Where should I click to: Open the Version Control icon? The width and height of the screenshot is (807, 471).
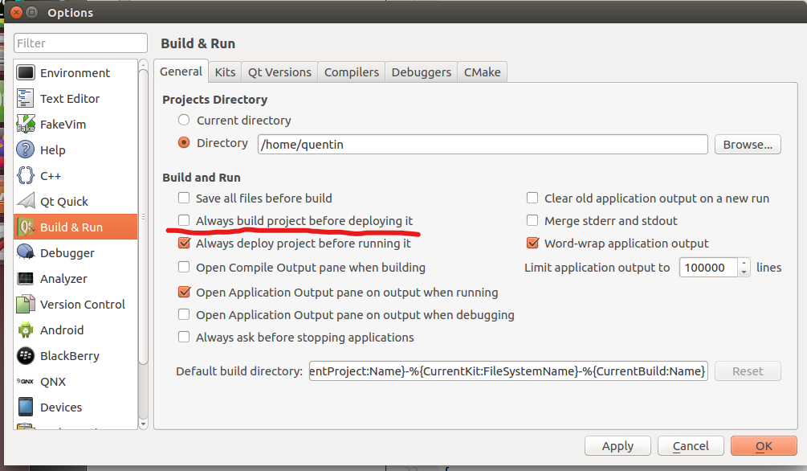(x=25, y=304)
